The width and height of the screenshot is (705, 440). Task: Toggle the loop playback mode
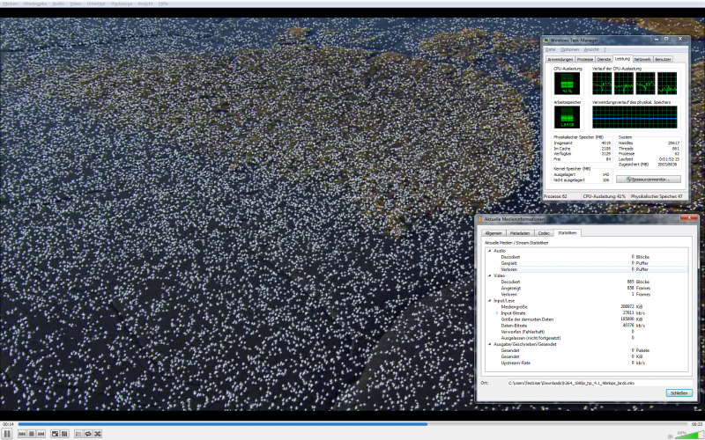87,434
